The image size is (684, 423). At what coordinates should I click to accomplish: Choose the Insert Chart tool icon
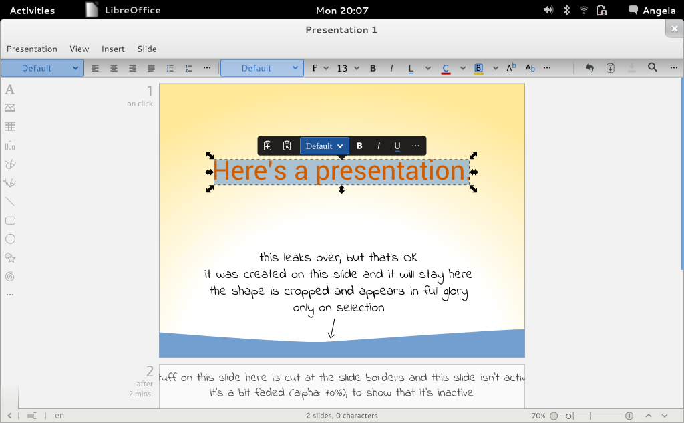tap(10, 145)
